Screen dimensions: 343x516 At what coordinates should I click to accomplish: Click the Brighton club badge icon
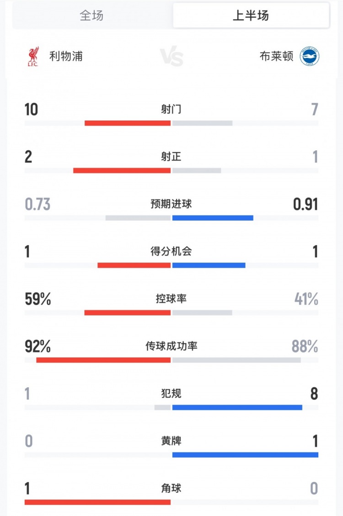click(310, 57)
